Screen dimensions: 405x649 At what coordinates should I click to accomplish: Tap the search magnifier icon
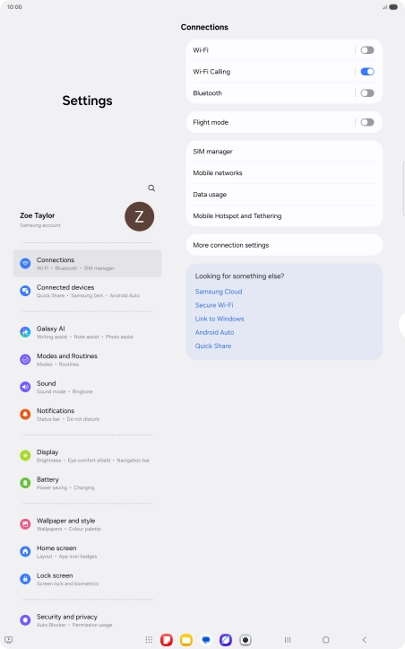click(151, 188)
